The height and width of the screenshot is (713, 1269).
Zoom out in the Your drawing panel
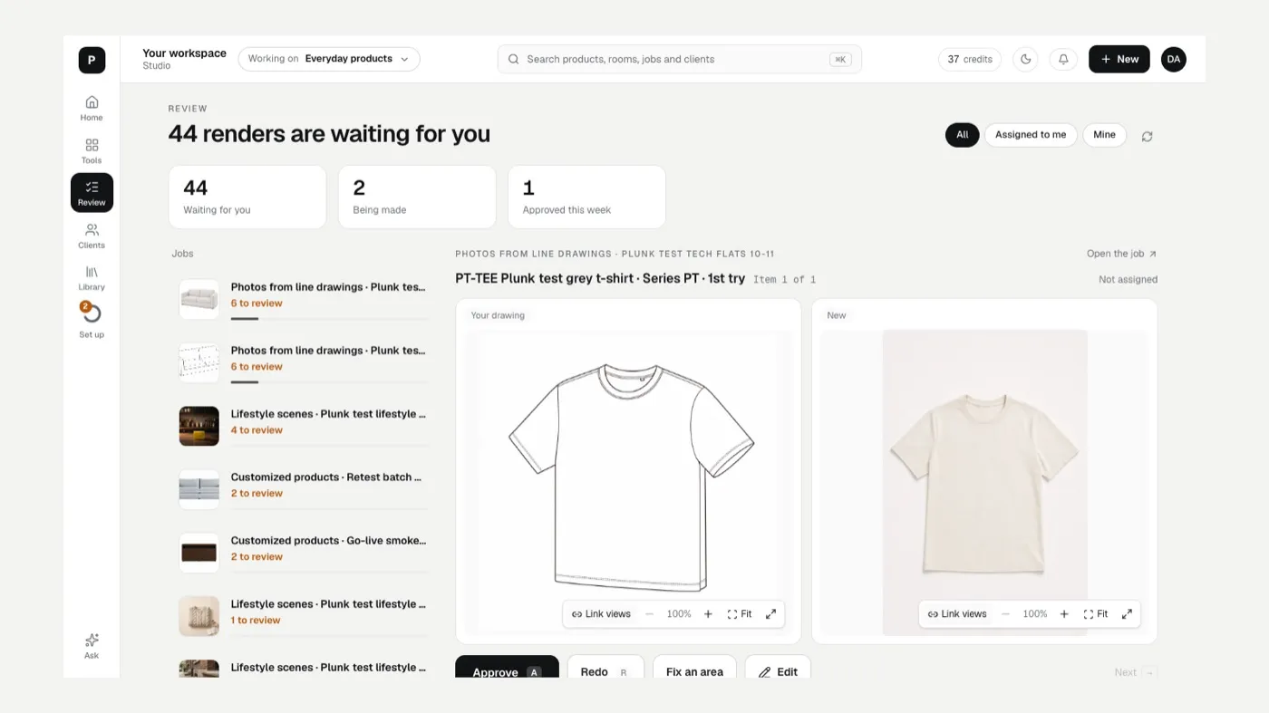point(649,614)
